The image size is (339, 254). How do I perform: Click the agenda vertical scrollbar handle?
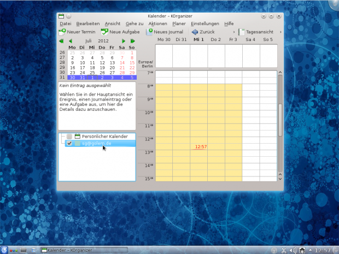[280, 120]
